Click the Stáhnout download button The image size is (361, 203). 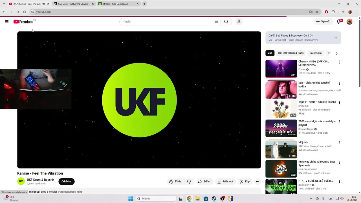click(225, 182)
